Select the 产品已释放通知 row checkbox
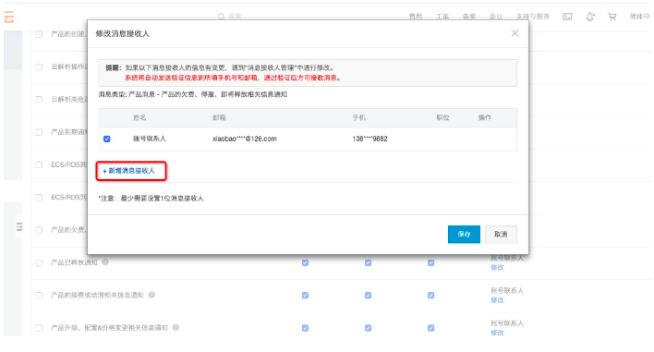The image size is (654, 352). tap(39, 262)
